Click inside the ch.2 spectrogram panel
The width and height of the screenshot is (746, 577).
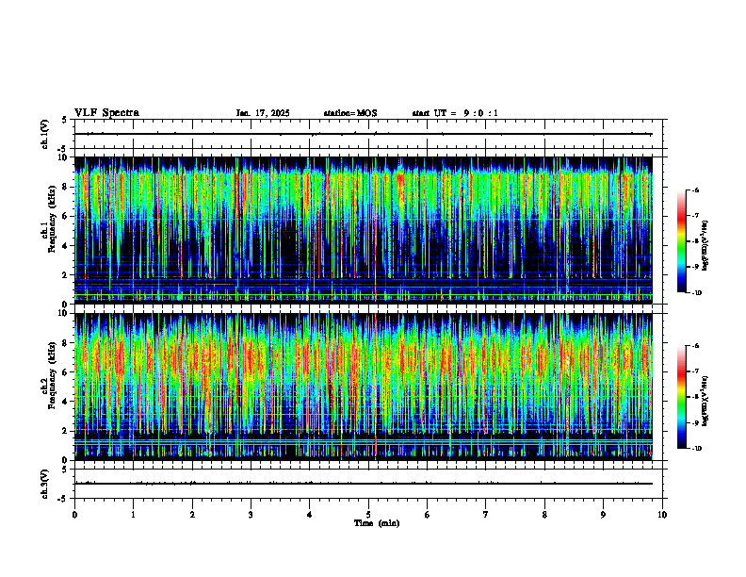[x=363, y=387]
